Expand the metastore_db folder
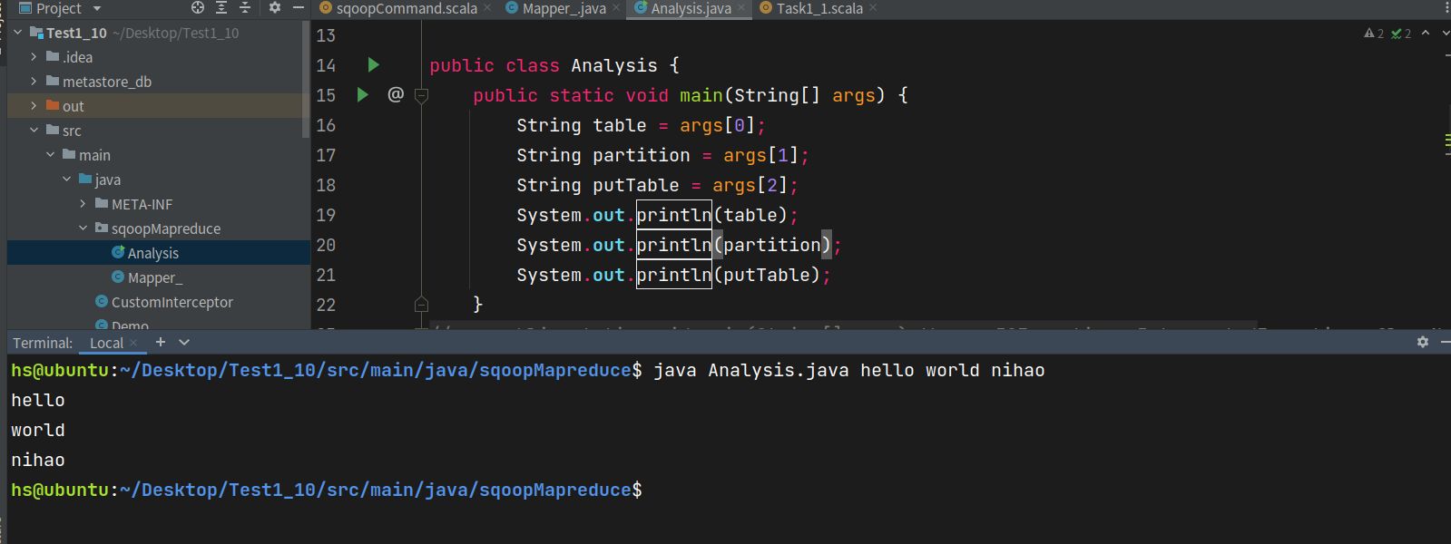 (x=34, y=81)
